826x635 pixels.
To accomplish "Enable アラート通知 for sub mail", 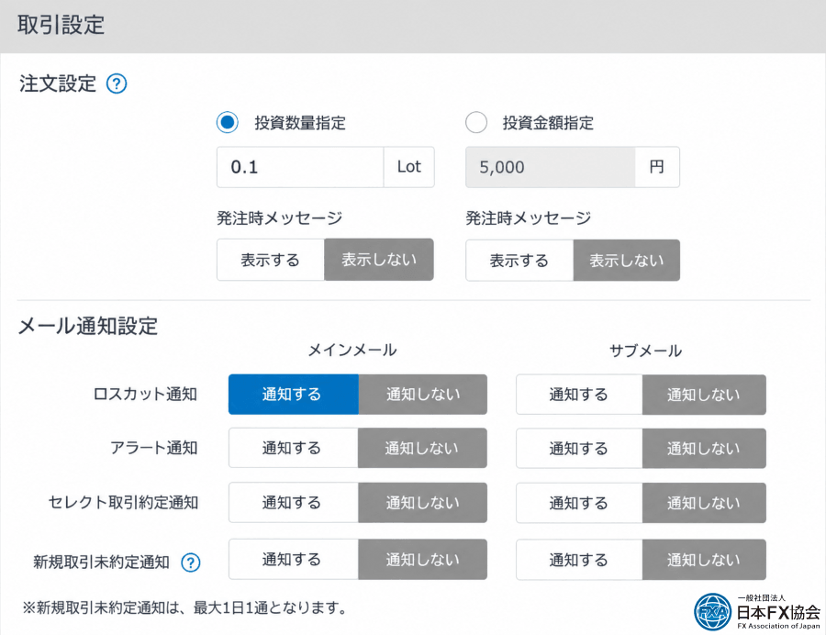I will click(x=579, y=448).
